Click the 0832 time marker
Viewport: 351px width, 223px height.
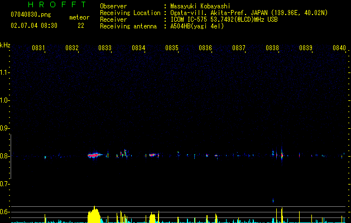pos(72,48)
